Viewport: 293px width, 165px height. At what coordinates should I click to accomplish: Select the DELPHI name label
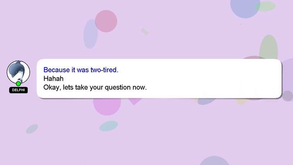coord(18,90)
